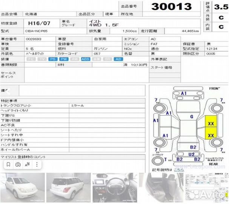229x204 pixels.
Task: Select the 北海道 venue value
Action: pyautogui.click(x=31, y=14)
